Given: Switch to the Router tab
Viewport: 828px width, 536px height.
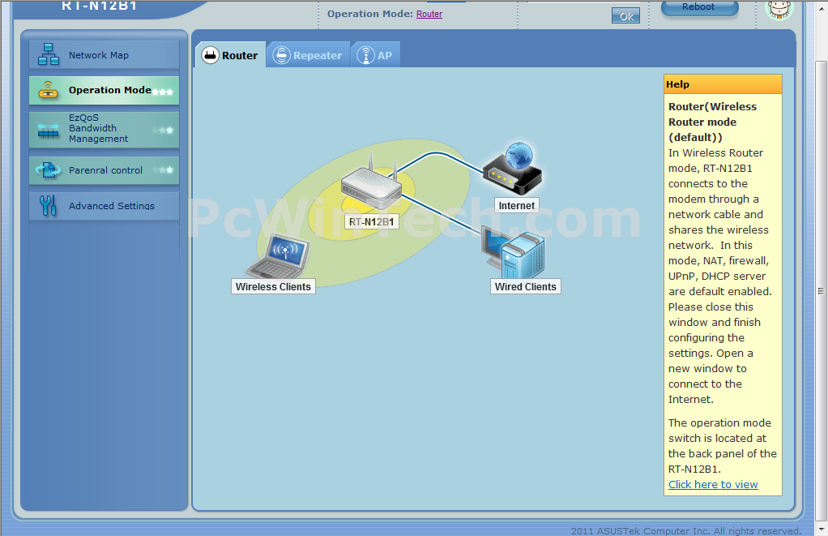Looking at the screenshot, I should click(x=231, y=55).
